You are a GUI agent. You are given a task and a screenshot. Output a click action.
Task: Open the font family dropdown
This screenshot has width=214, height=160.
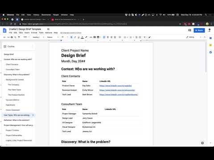click(x=53, y=37)
